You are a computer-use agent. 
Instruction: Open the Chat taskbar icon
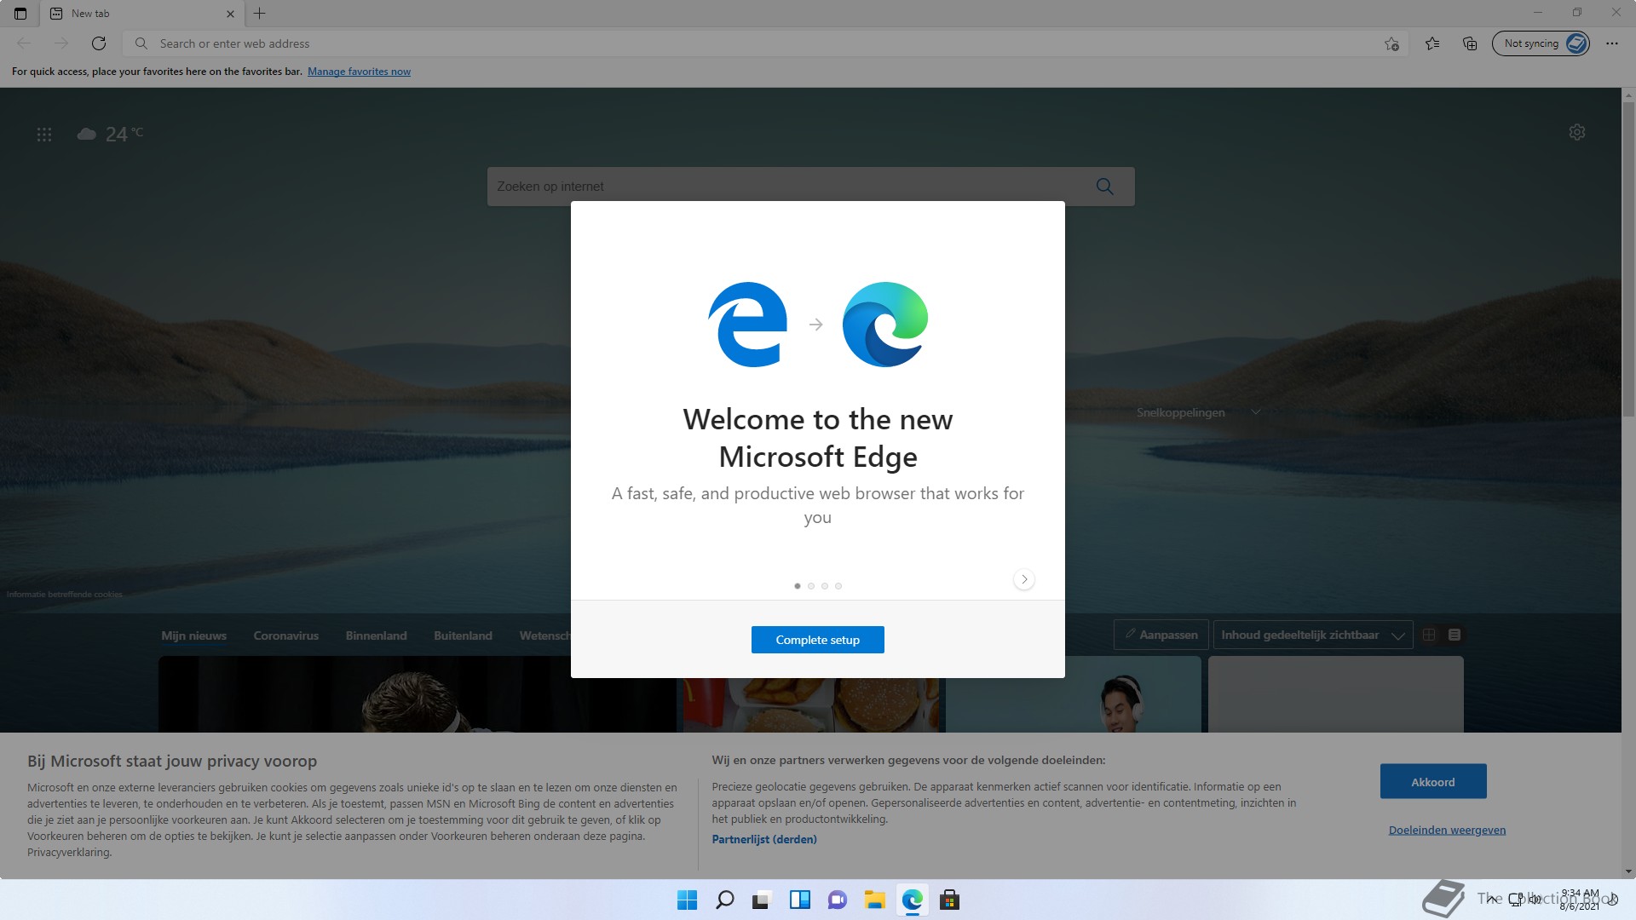point(838,900)
